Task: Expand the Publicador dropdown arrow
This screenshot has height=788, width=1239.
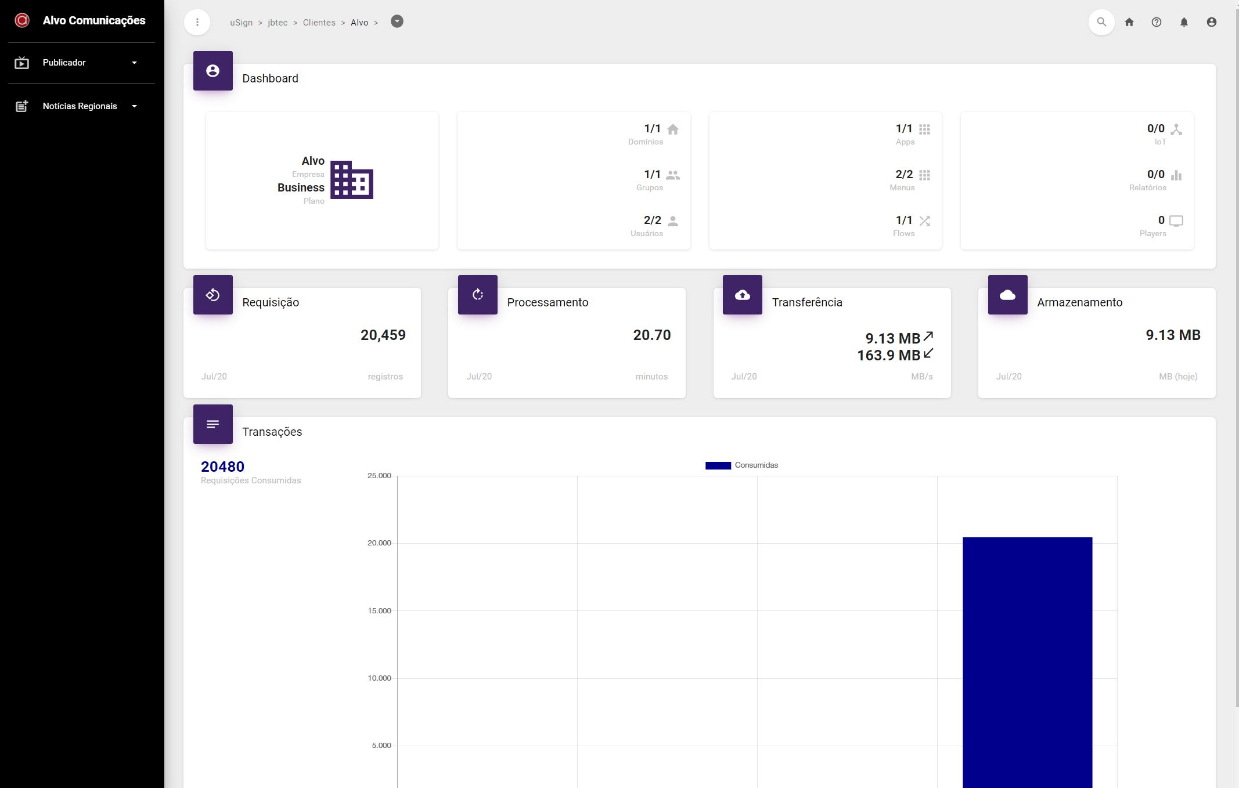Action: point(134,63)
